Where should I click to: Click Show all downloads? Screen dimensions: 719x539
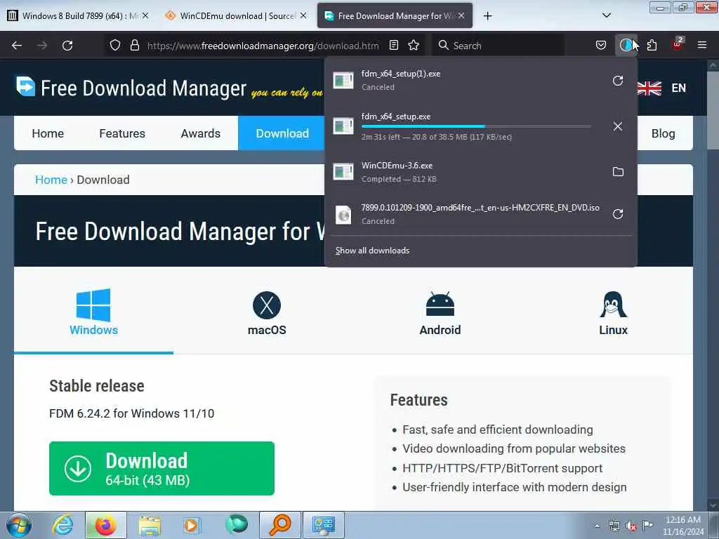point(372,251)
